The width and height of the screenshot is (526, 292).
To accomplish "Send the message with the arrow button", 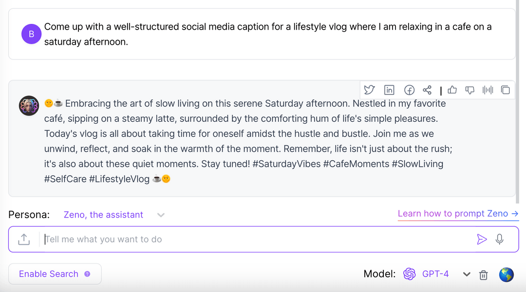I will 482,239.
